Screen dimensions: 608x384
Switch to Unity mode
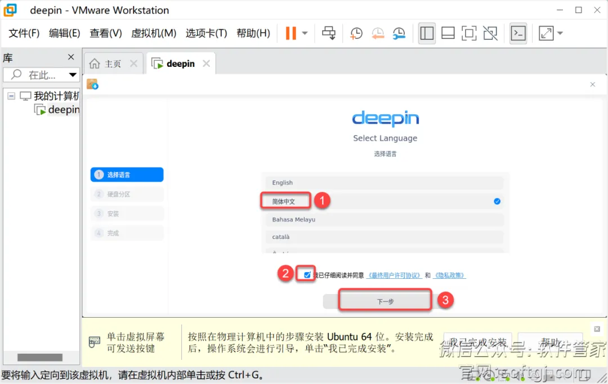click(x=490, y=33)
